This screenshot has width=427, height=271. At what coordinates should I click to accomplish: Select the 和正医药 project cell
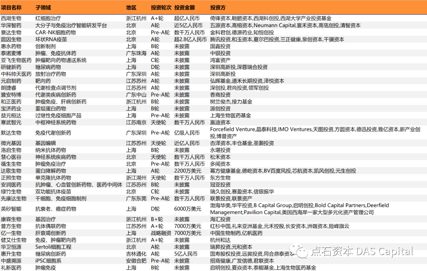[11, 102]
